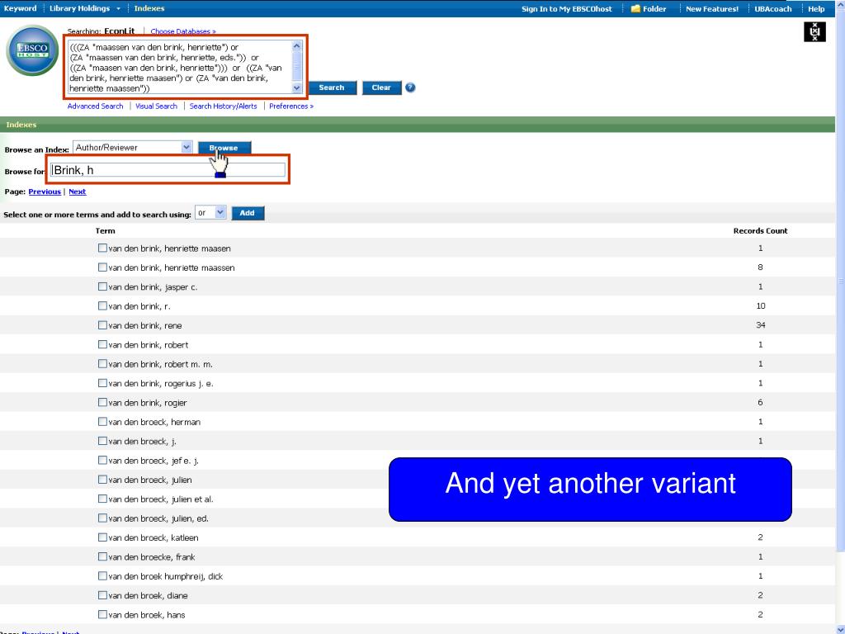Select checkbox for van den broek, hans

(102, 614)
